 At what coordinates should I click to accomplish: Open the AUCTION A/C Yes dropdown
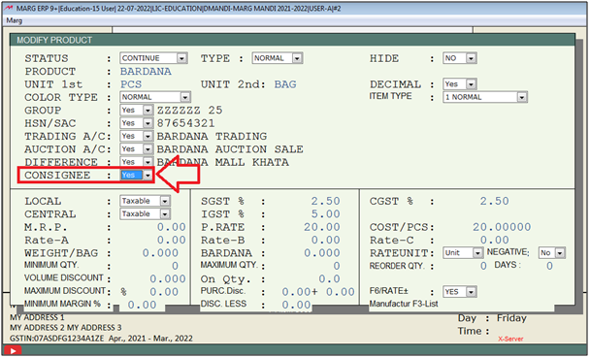click(x=136, y=149)
